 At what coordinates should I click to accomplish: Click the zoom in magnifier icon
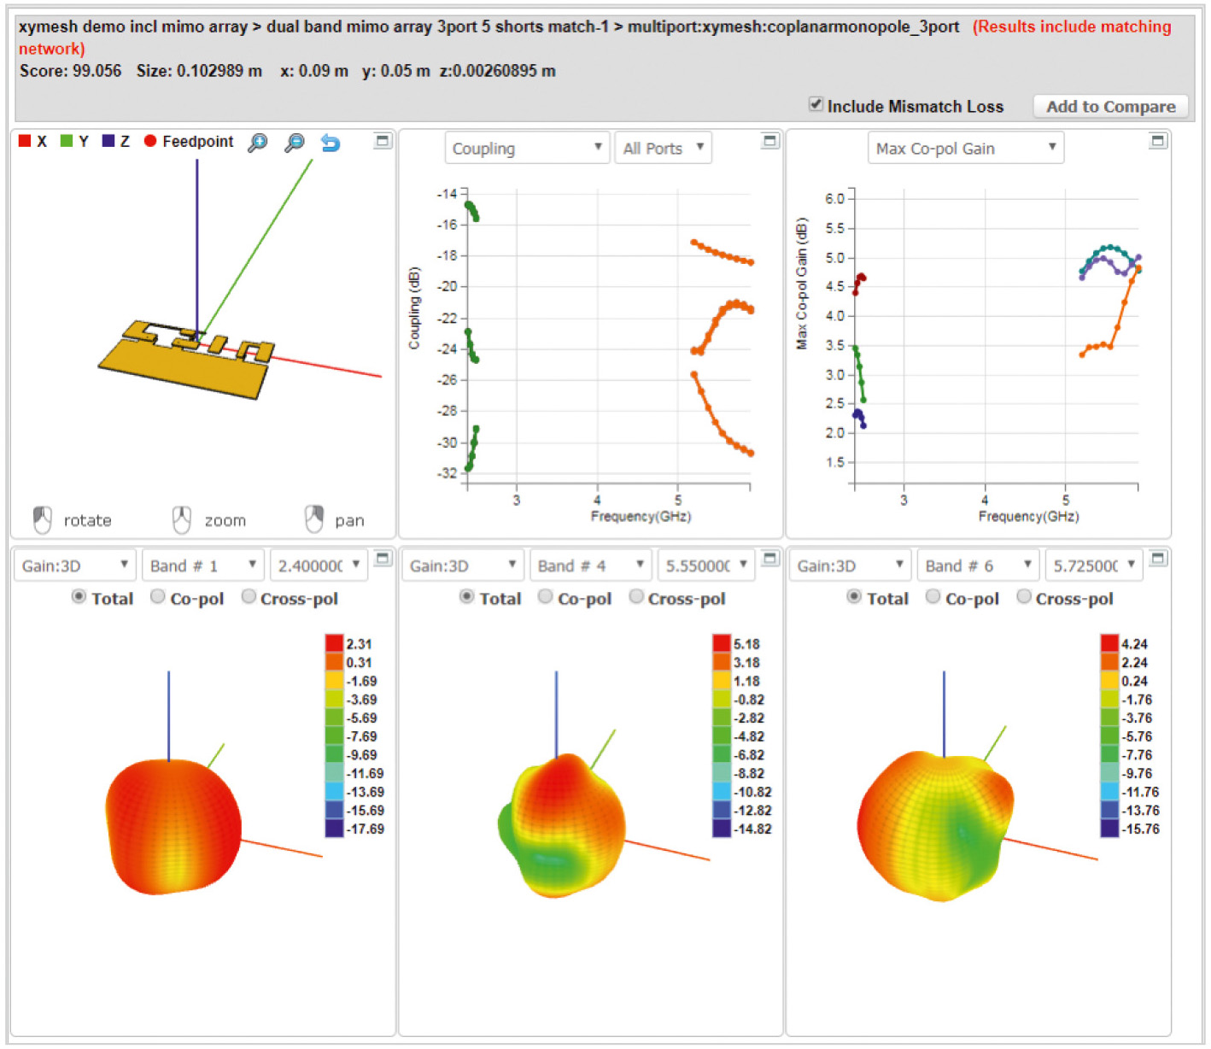click(257, 143)
